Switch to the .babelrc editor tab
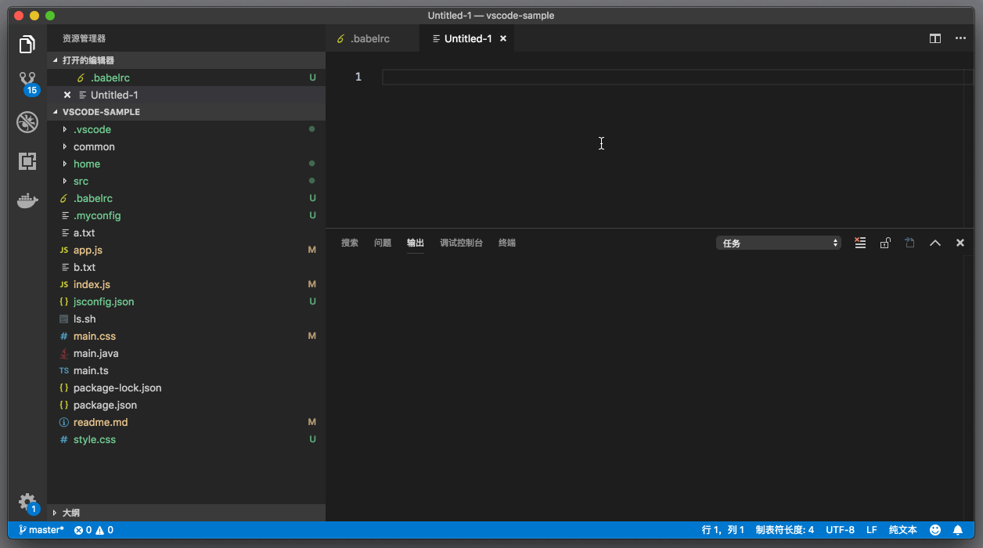Viewport: 983px width, 548px height. pyautogui.click(x=369, y=38)
